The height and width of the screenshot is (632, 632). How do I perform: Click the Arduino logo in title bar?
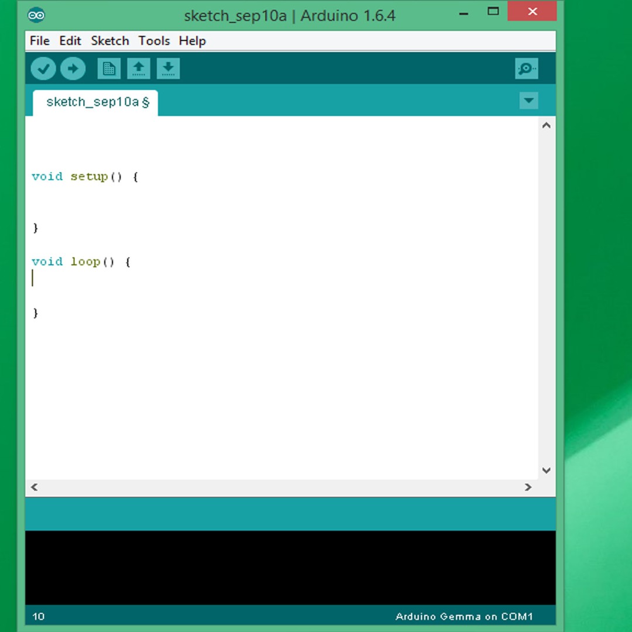click(36, 15)
